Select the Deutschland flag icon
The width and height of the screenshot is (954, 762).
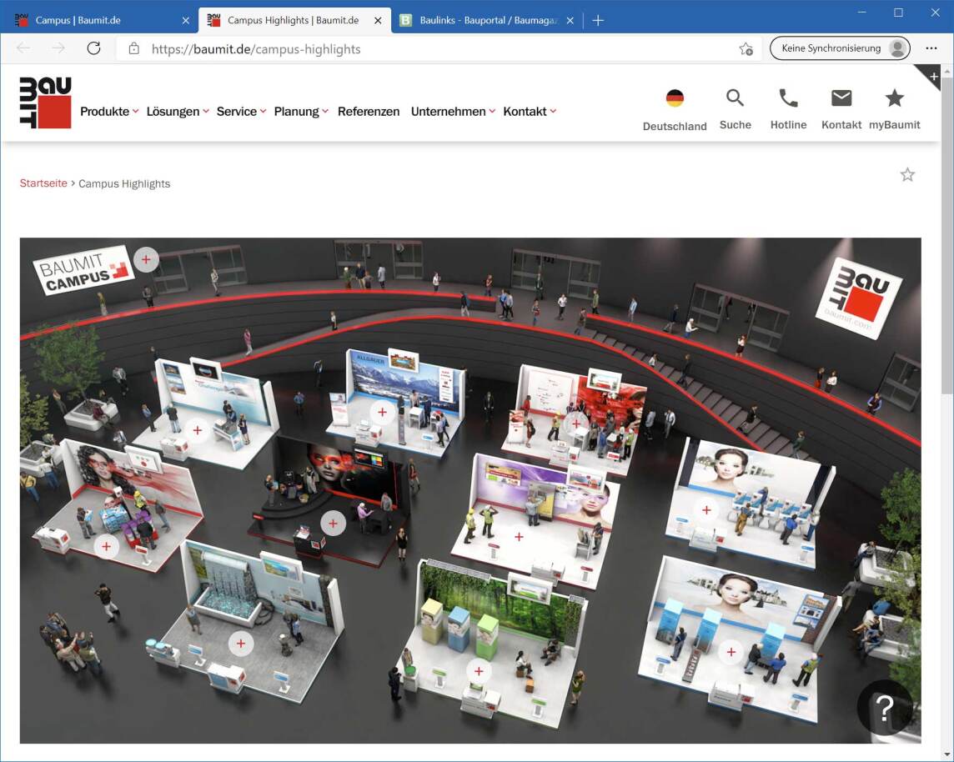click(x=675, y=98)
